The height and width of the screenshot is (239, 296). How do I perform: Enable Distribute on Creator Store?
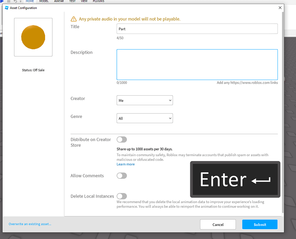(122, 139)
